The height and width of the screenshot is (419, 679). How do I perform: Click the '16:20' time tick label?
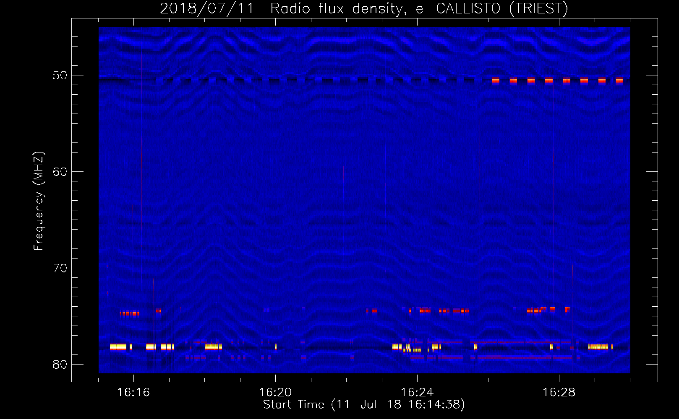click(275, 393)
